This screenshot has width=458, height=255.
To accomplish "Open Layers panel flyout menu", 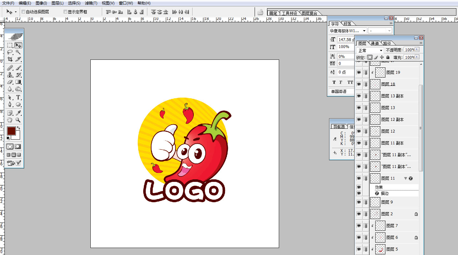I will click(421, 43).
